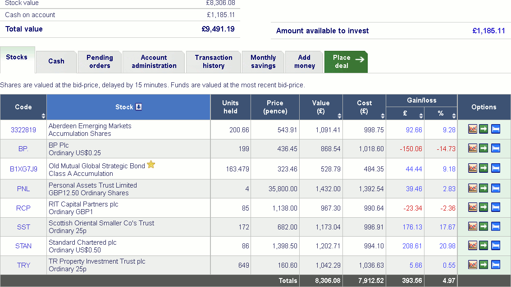This screenshot has height=287, width=511.
Task: Click the blue options icon in the SST row
Action: (x=495, y=226)
